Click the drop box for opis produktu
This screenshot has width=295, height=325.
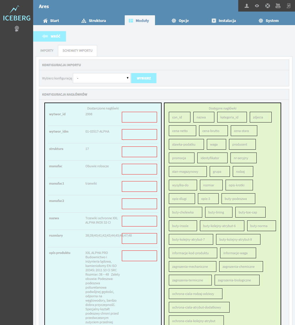(139, 256)
